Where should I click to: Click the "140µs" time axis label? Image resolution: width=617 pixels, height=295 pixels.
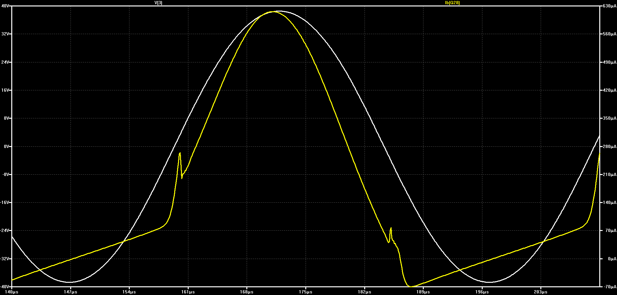(12, 292)
